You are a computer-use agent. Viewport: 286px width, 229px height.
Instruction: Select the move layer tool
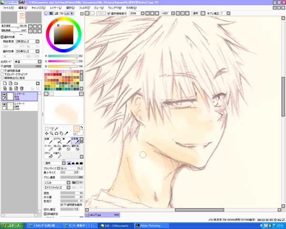(47, 134)
